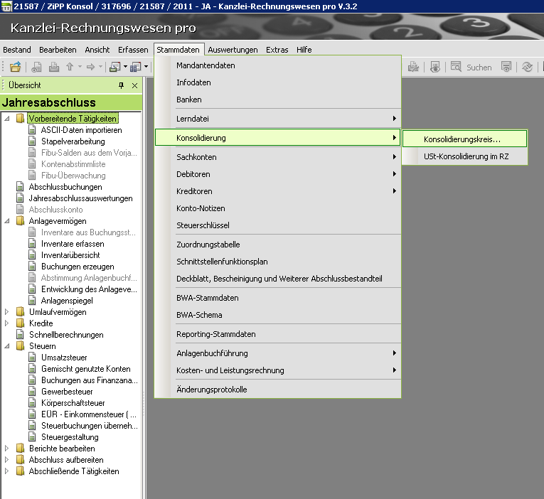
Task: Open the Hilfe menu
Action: coord(304,50)
